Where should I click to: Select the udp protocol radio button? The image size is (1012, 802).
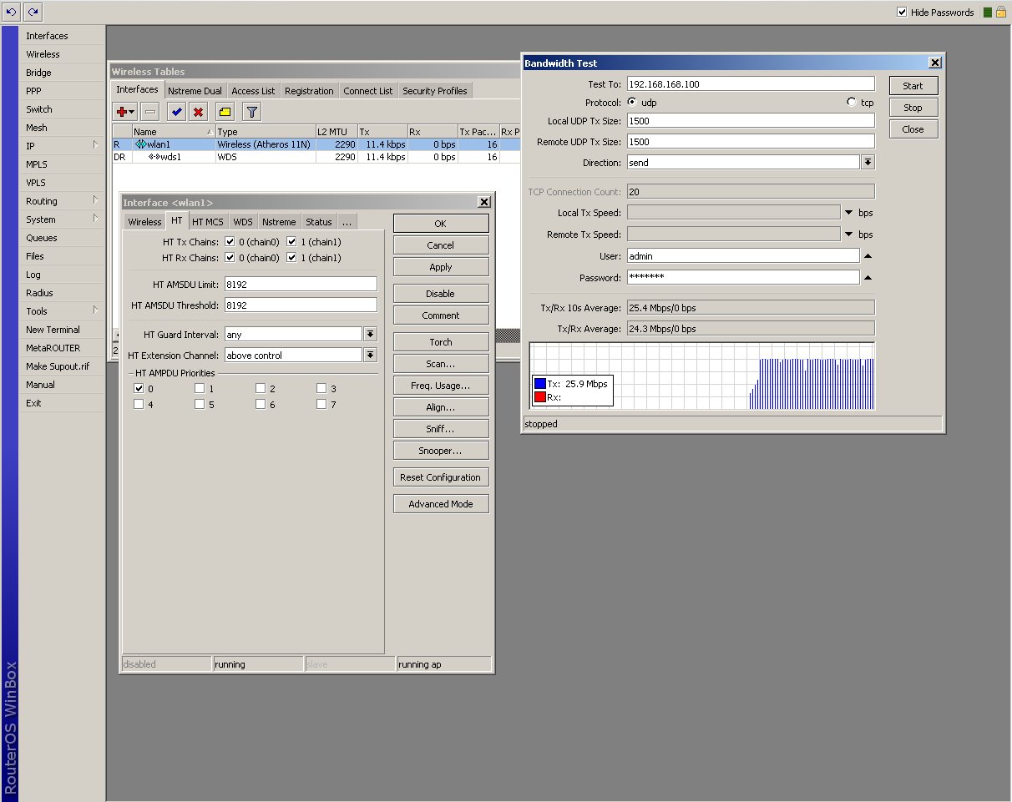coord(632,102)
